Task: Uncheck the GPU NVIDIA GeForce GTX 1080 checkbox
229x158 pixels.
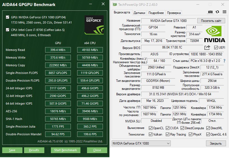Action: tap(7, 17)
